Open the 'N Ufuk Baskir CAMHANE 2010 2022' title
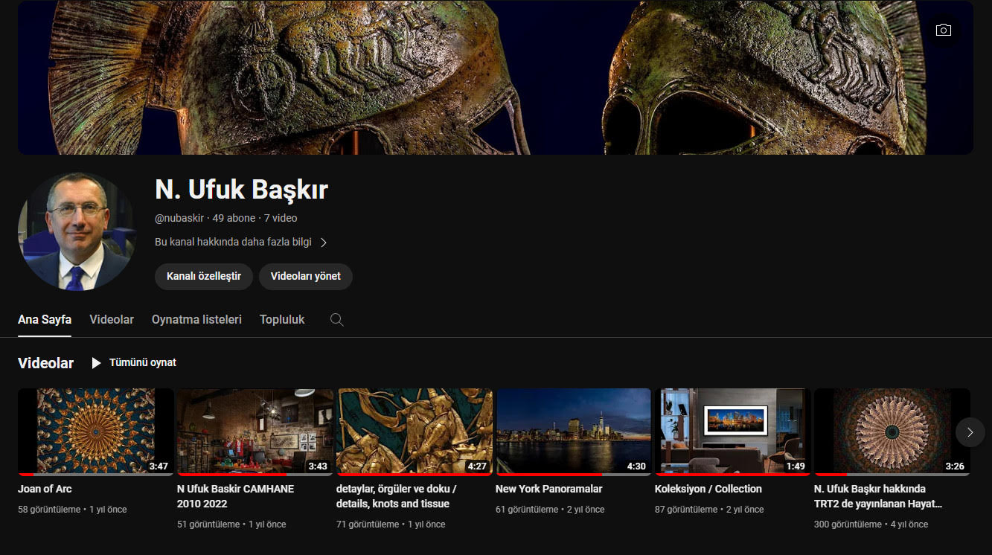The height and width of the screenshot is (555, 992). point(235,496)
